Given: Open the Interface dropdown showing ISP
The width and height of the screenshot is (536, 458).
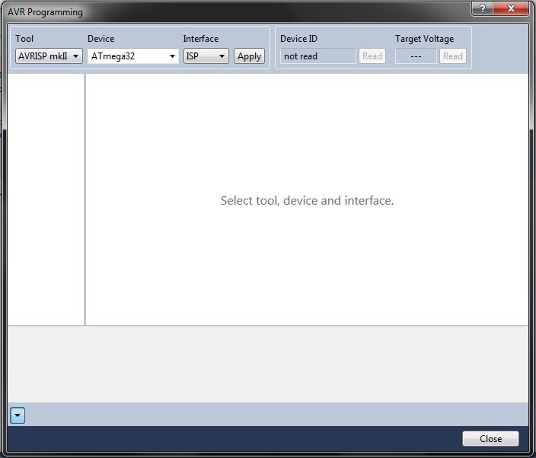Looking at the screenshot, I should tap(206, 56).
